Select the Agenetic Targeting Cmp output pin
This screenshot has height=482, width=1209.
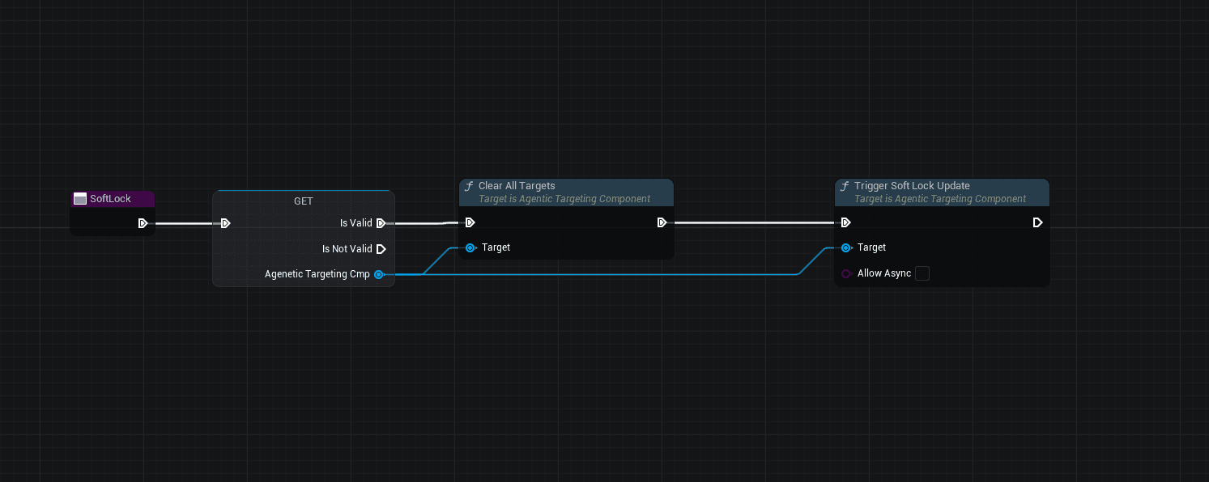[x=378, y=274]
